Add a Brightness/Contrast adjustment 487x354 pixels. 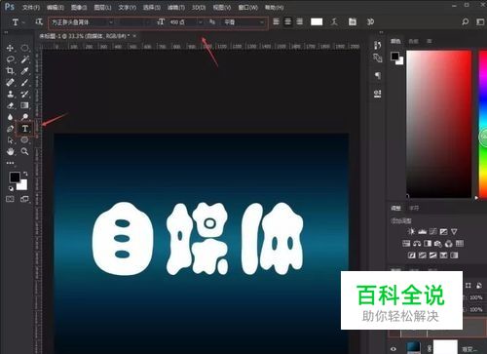411,231
